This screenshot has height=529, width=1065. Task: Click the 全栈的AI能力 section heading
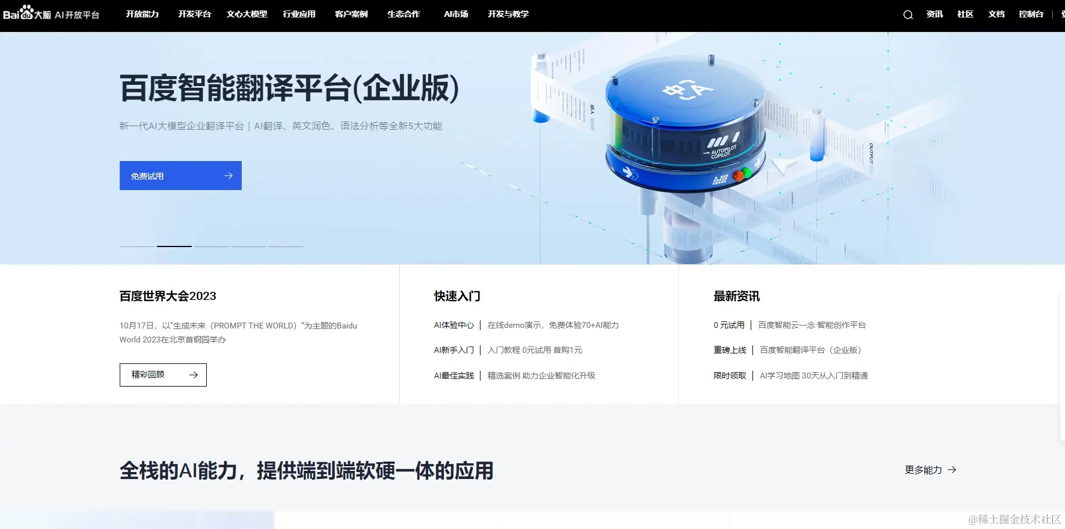point(306,470)
